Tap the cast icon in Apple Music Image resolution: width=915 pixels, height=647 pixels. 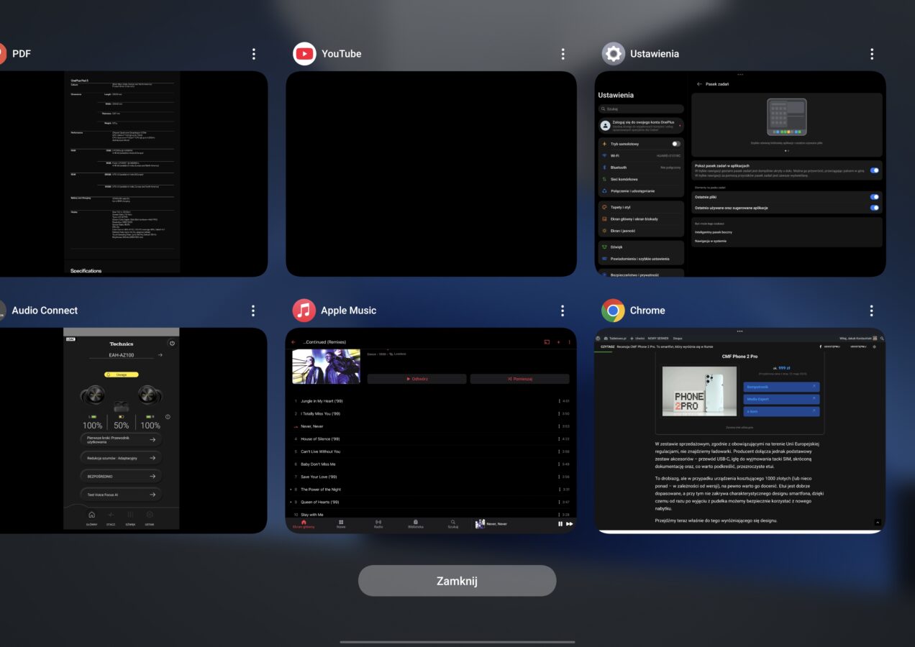pos(547,342)
